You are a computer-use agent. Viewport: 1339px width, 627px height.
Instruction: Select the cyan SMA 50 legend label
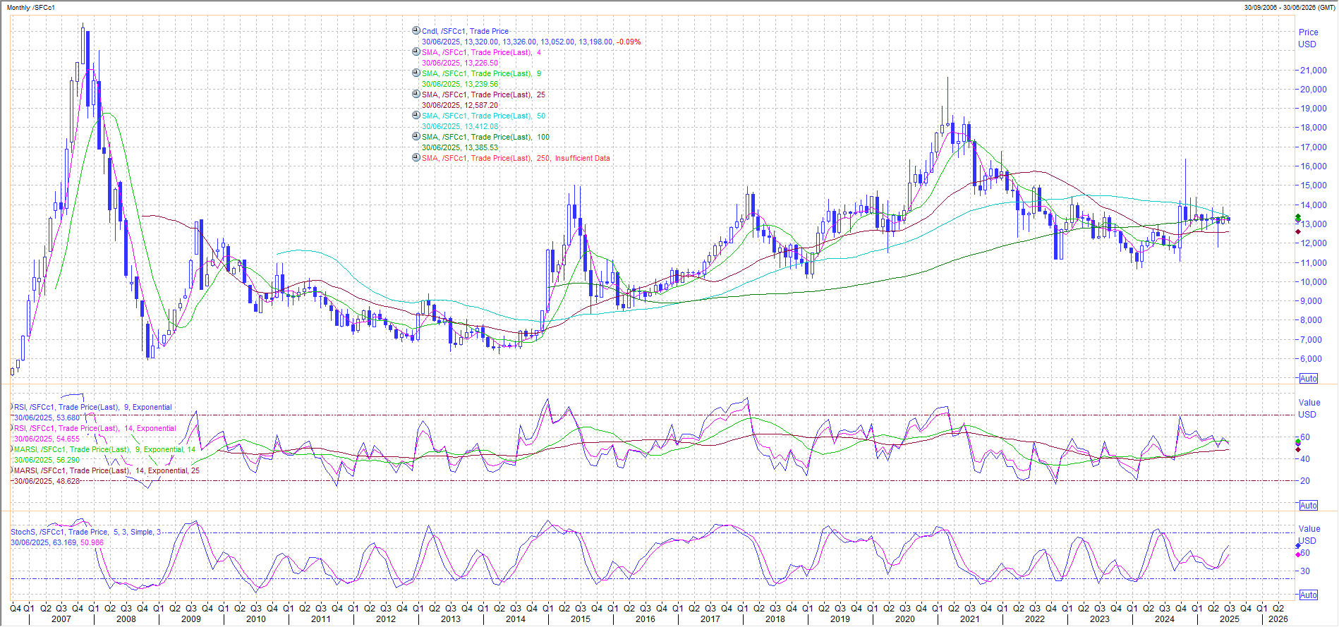483,116
